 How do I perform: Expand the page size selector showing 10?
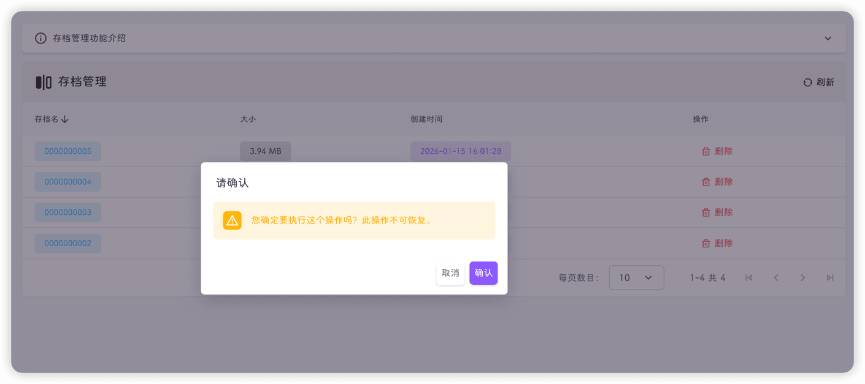636,277
